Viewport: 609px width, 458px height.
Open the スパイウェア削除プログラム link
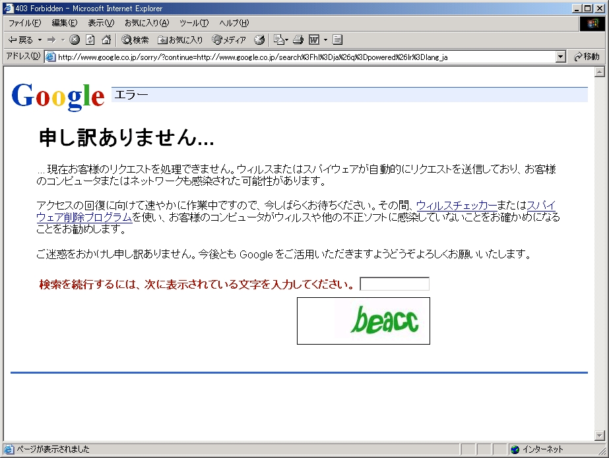[84, 217]
